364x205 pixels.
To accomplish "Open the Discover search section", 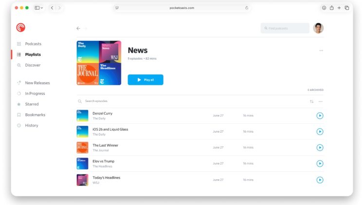I will pyautogui.click(x=33, y=65).
